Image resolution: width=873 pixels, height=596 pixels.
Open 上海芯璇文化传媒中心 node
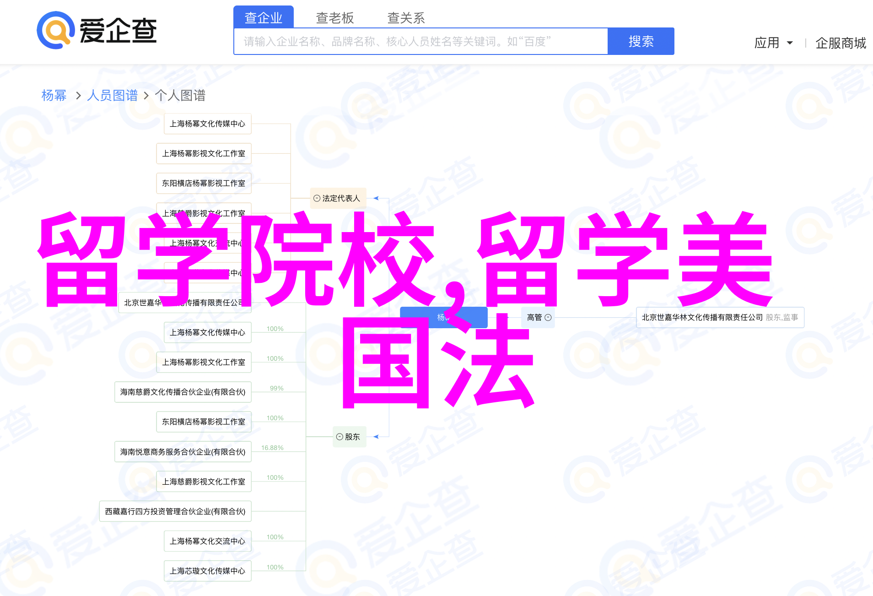point(208,571)
